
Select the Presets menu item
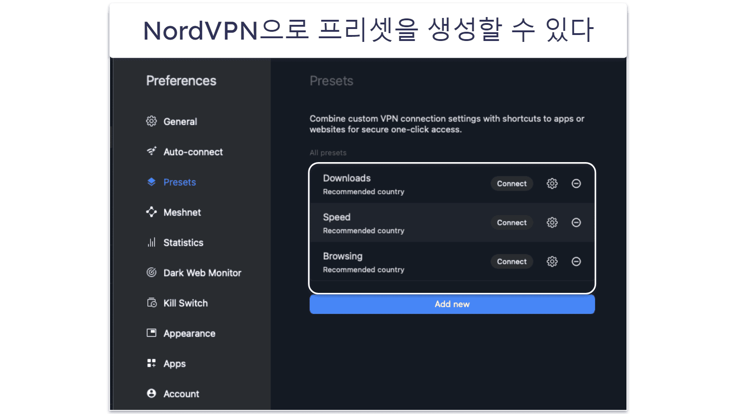click(x=180, y=182)
